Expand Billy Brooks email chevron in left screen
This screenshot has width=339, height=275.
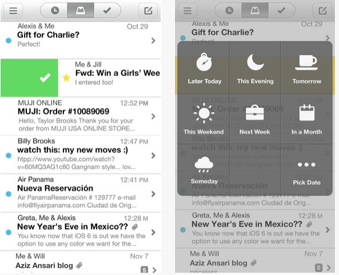pyautogui.click(x=153, y=155)
